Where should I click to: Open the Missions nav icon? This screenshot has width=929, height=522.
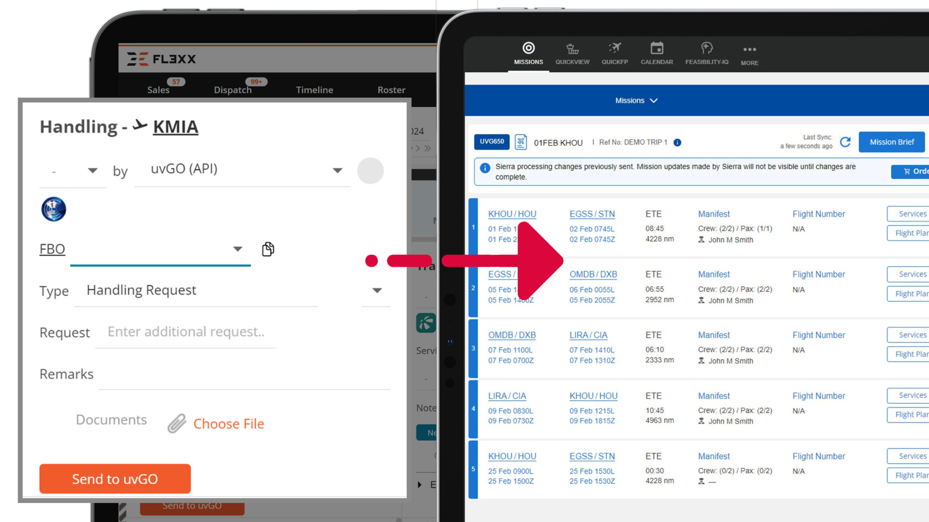[528, 48]
